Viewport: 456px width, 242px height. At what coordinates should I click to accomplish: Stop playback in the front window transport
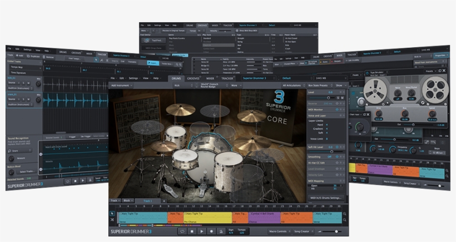click(192, 231)
